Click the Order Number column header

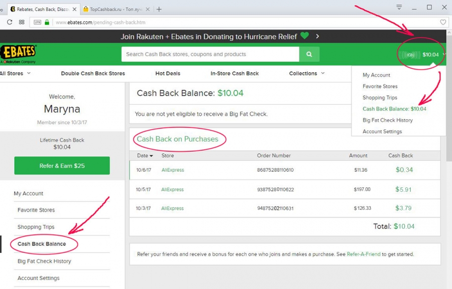click(274, 156)
